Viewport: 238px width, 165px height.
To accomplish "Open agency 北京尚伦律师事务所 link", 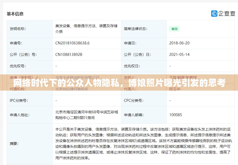I will point(72,89).
